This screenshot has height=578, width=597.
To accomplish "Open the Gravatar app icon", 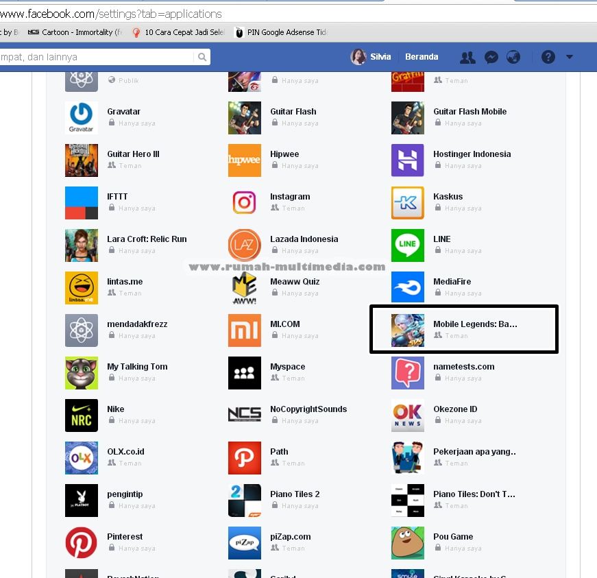I will click(81, 118).
